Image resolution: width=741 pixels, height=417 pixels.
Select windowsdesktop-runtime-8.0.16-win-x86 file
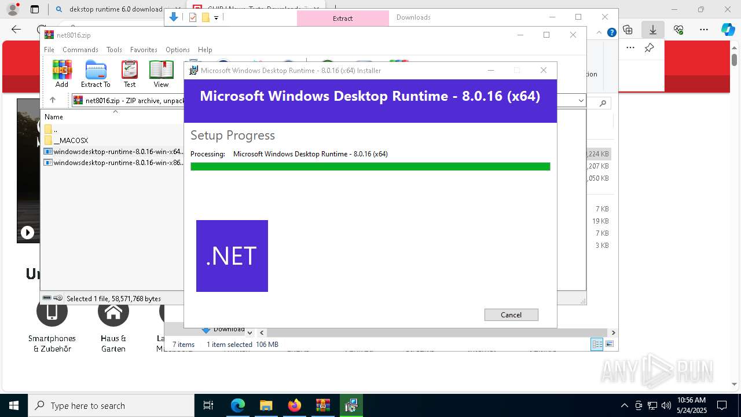point(113,163)
